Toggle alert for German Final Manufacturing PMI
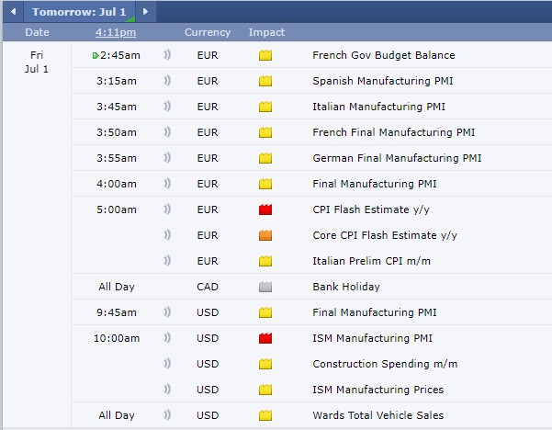This screenshot has width=552, height=430. 166,158
